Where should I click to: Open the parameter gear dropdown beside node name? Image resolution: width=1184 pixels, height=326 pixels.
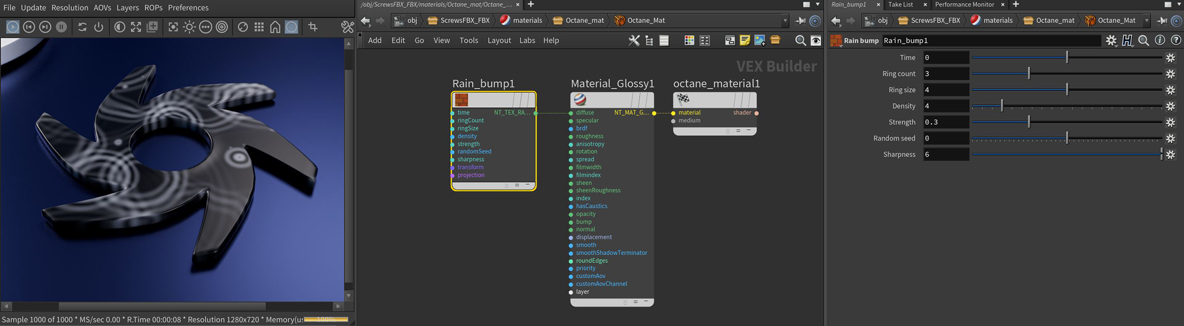pyautogui.click(x=1111, y=40)
